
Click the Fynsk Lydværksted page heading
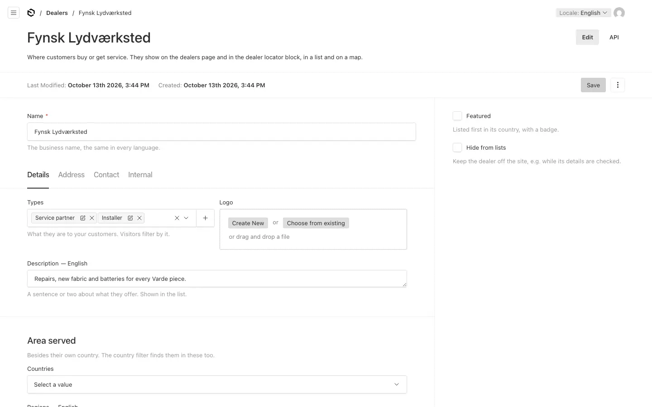[x=89, y=38]
